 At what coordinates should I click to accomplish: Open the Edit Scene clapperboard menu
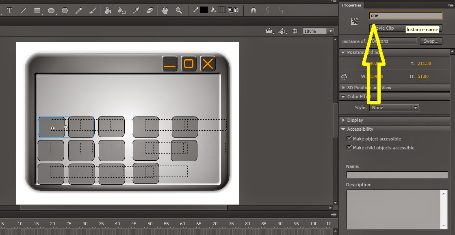click(270, 31)
